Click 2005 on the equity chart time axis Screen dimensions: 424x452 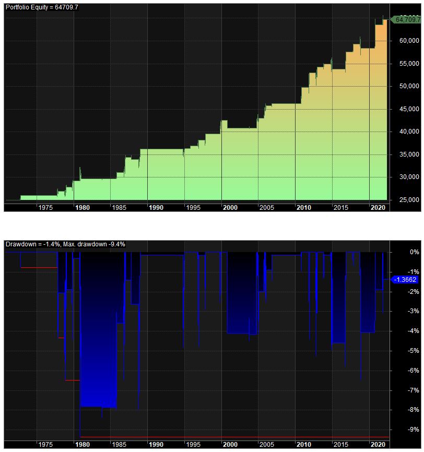[x=267, y=208]
